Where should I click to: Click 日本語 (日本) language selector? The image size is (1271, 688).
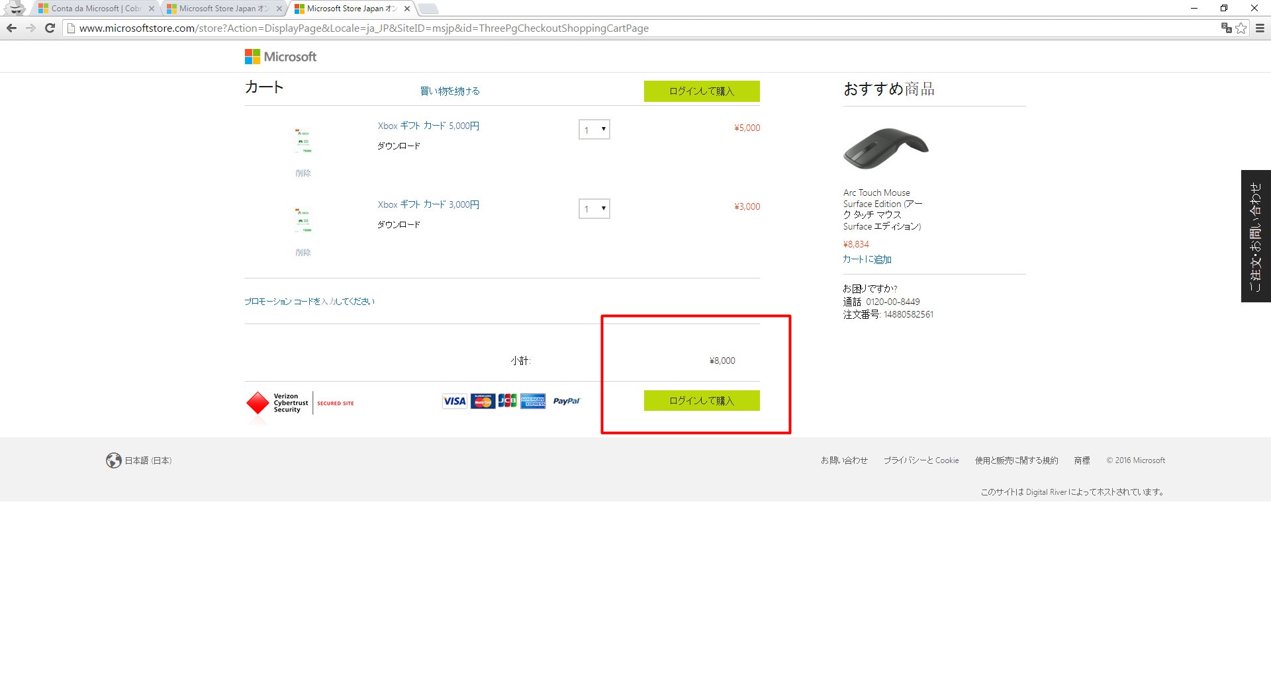(x=148, y=460)
